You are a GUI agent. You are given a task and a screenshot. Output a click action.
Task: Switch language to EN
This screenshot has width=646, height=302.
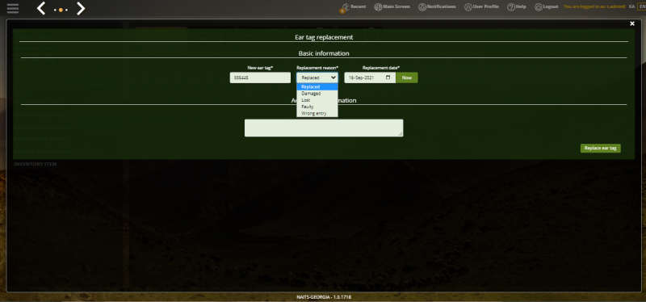(642, 6)
